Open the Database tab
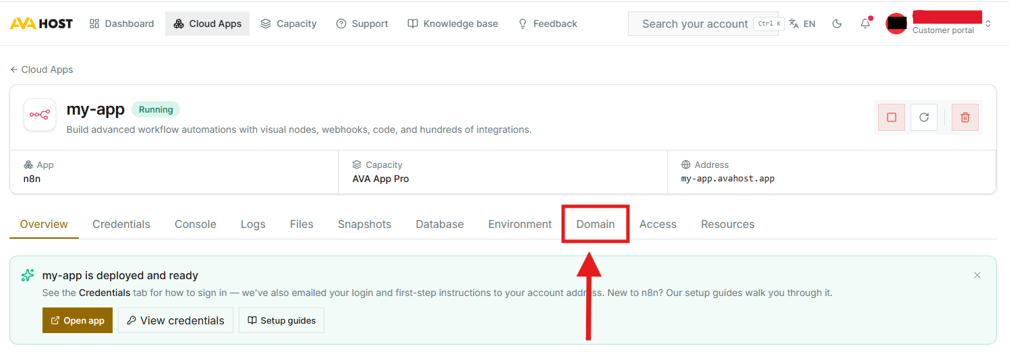Viewport: 1009px width, 354px height. [x=440, y=224]
